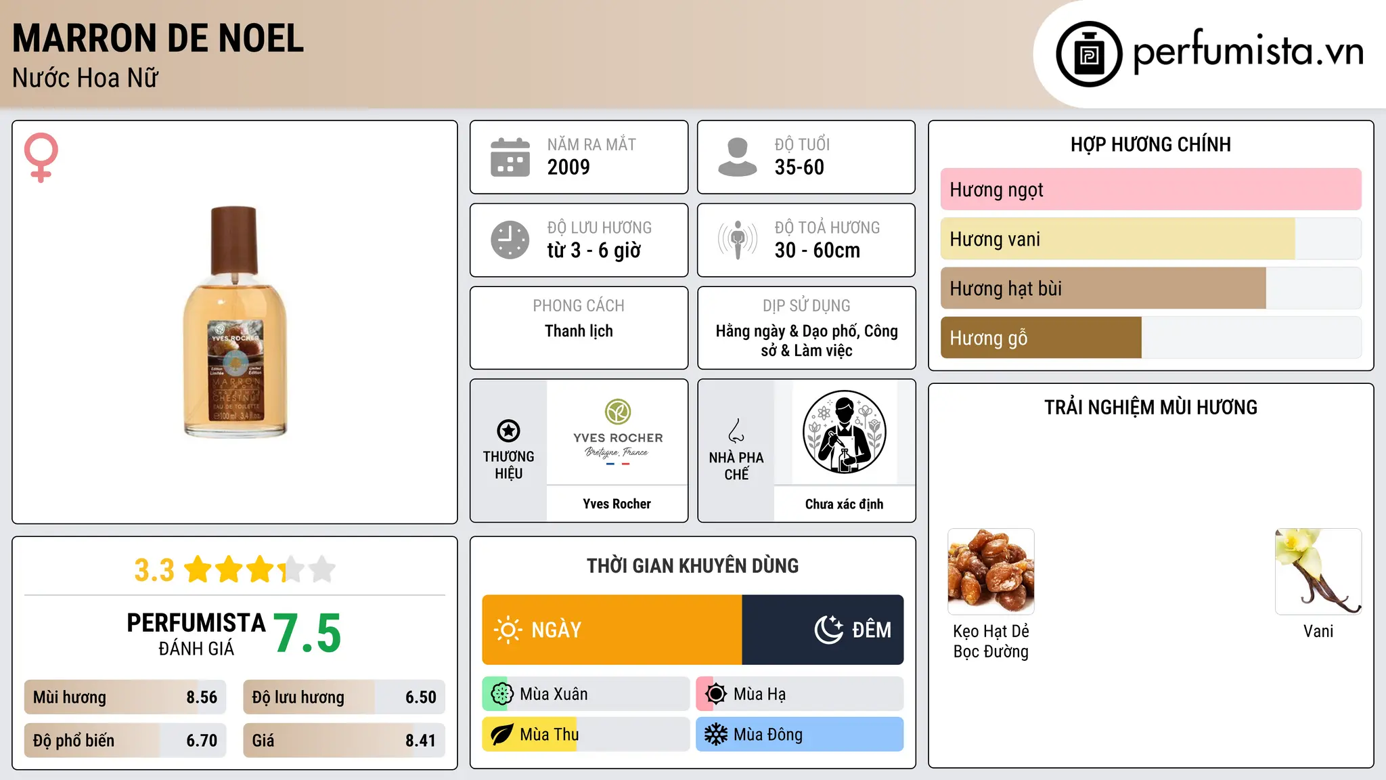Click the Thanh lịch style value
1386x780 pixels.
579,331
